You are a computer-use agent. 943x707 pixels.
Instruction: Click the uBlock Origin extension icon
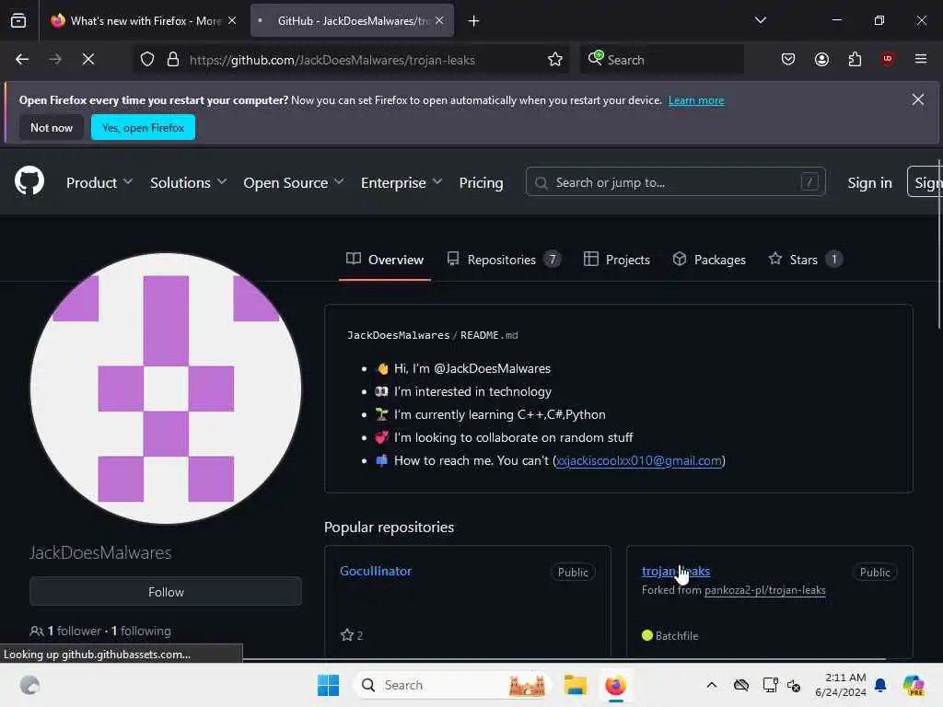[x=888, y=58]
